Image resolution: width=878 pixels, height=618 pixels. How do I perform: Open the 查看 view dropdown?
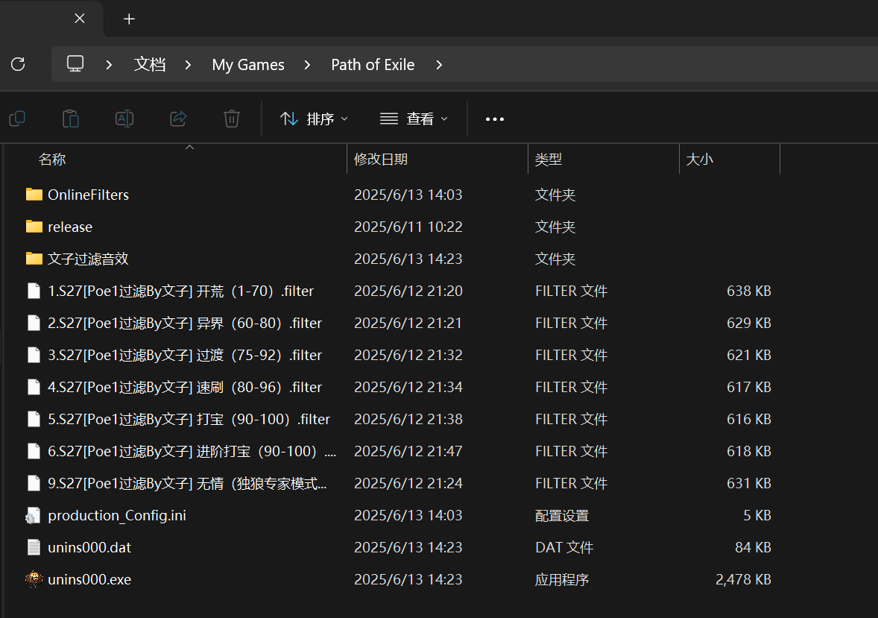(x=414, y=119)
